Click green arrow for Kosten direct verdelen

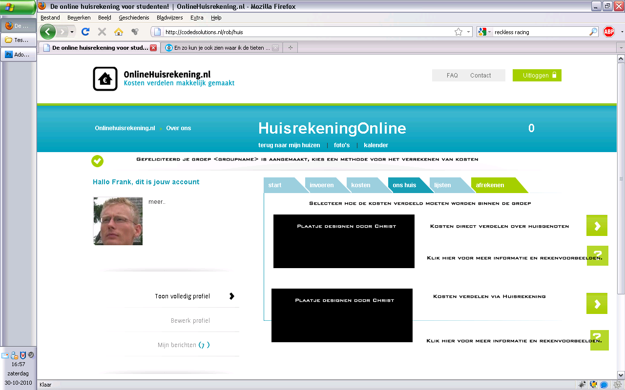click(597, 226)
